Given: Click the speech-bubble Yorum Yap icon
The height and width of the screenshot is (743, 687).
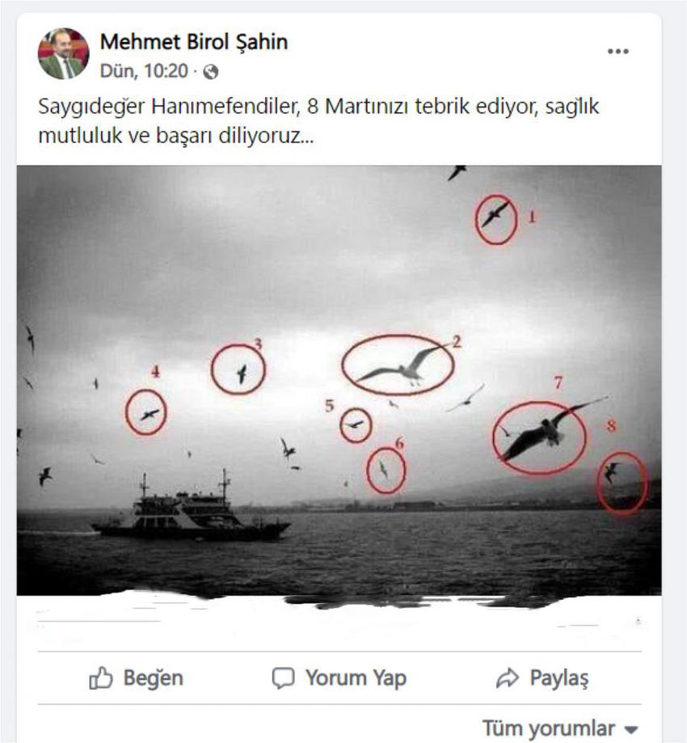Looking at the screenshot, I should coord(284,678).
